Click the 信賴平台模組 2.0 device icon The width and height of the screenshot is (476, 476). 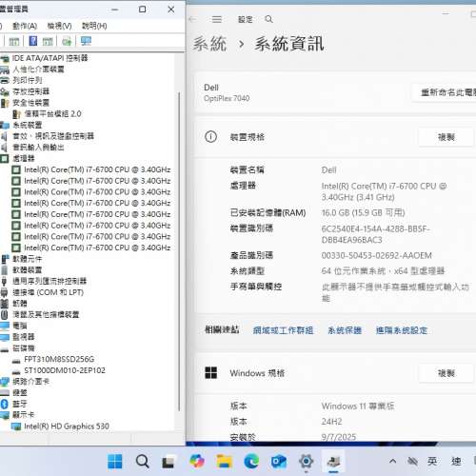pos(16,113)
